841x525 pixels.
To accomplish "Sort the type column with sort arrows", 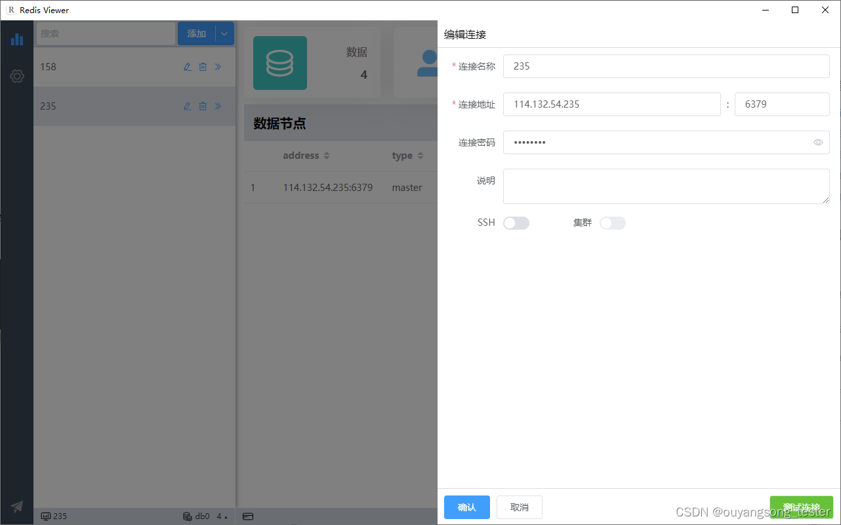I will point(420,156).
